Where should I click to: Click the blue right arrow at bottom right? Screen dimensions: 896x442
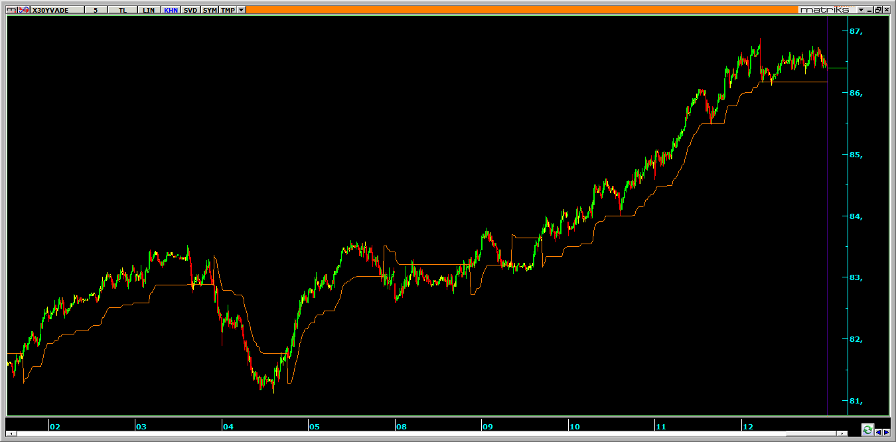[x=886, y=433]
